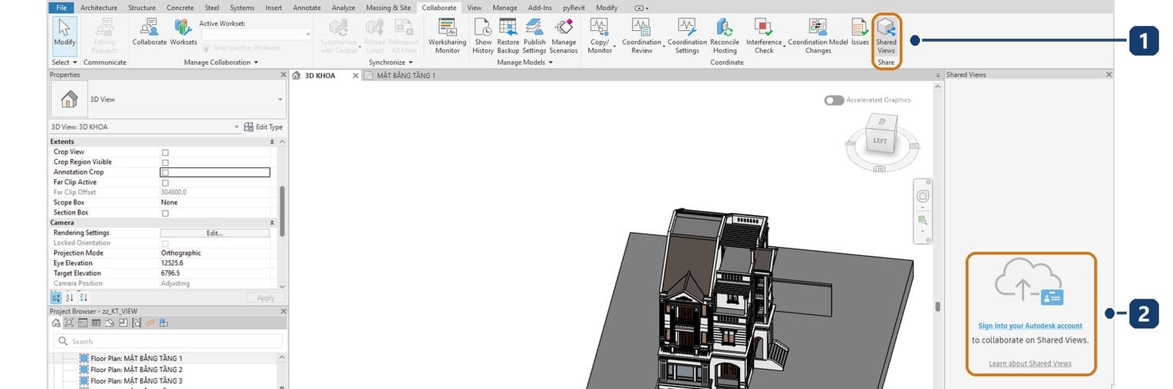Switch to the Manage ribbon tab
Viewport: 1173px width, 389px height.
coord(505,7)
